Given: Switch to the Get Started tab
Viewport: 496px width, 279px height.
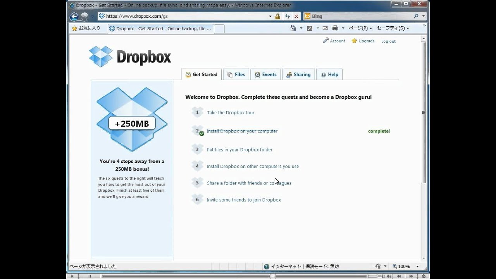Looking at the screenshot, I should tap(201, 74).
